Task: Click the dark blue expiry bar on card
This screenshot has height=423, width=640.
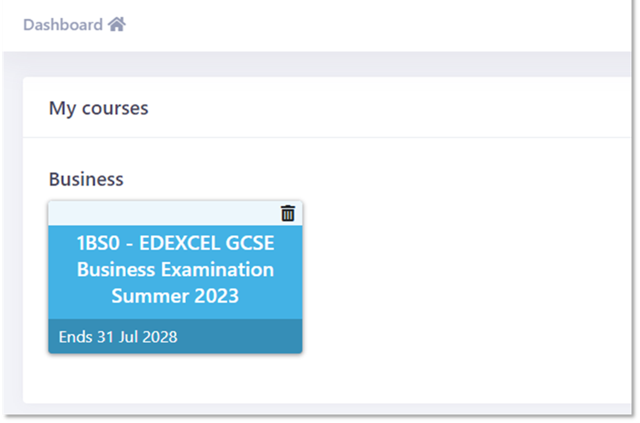Action: click(x=175, y=336)
